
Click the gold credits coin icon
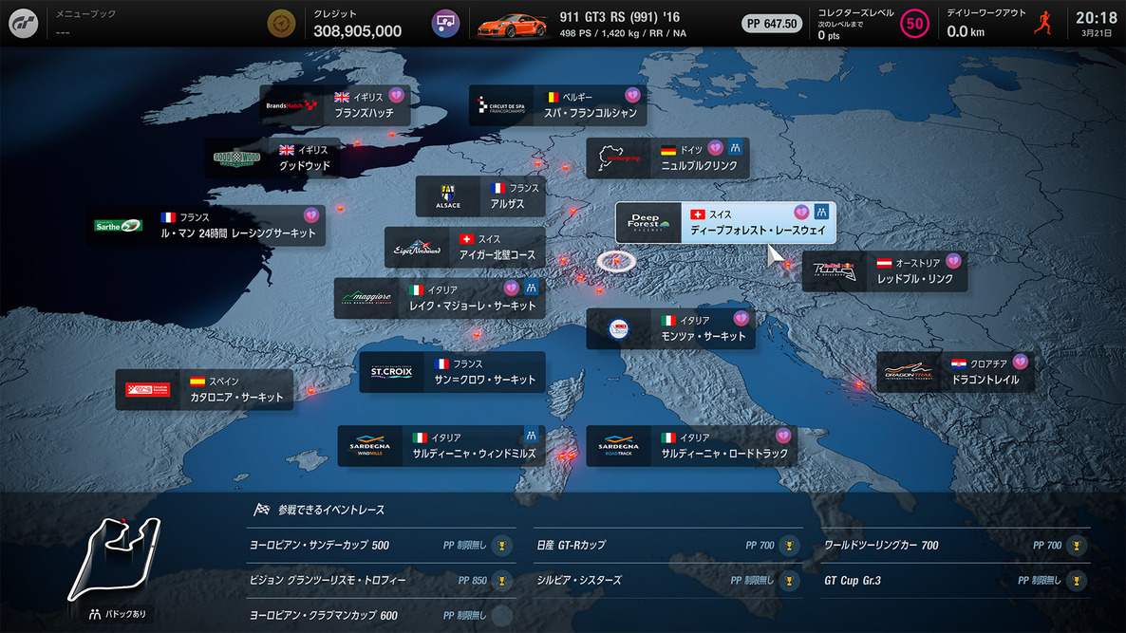click(281, 23)
